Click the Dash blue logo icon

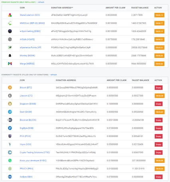coord(10,112)
